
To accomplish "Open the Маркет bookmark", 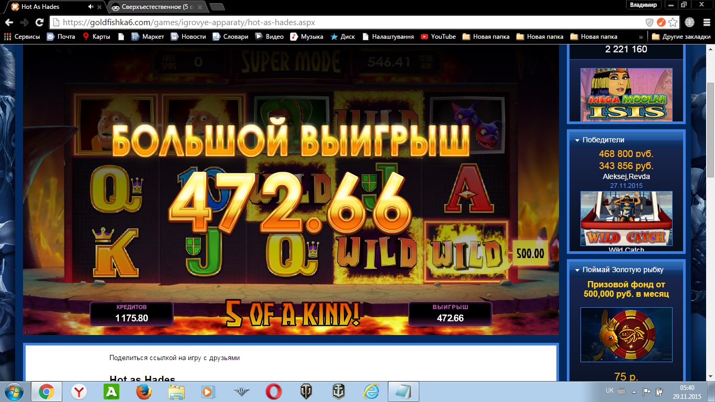I will point(148,37).
